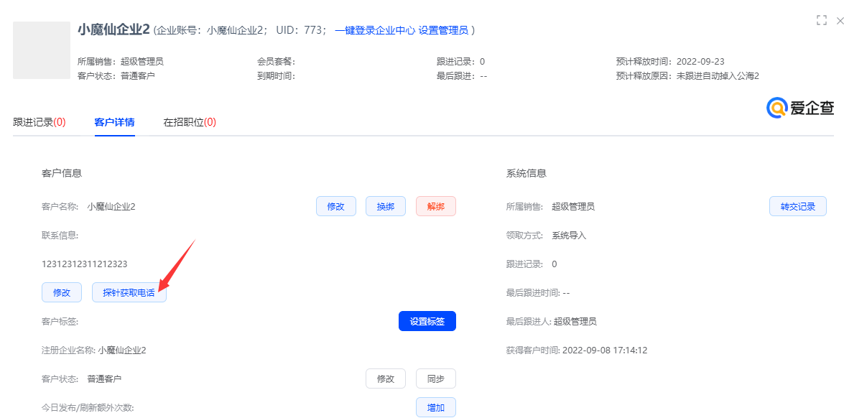
Task: Click the red 解绑 button
Action: pos(435,206)
